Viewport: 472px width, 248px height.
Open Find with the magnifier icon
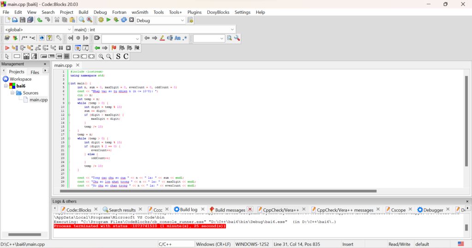tap(82, 20)
